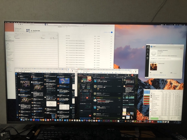Image resolution: width=187 pixels, height=140 pixels.
Task: Select the friends icon in scrobbler sidebar
Action: click(147, 58)
